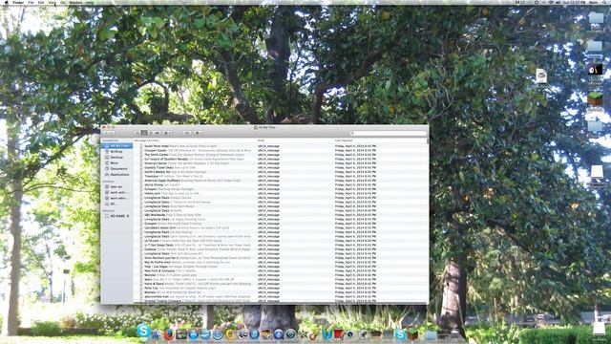
Task: Go forward in the Finder window
Action: (x=112, y=133)
